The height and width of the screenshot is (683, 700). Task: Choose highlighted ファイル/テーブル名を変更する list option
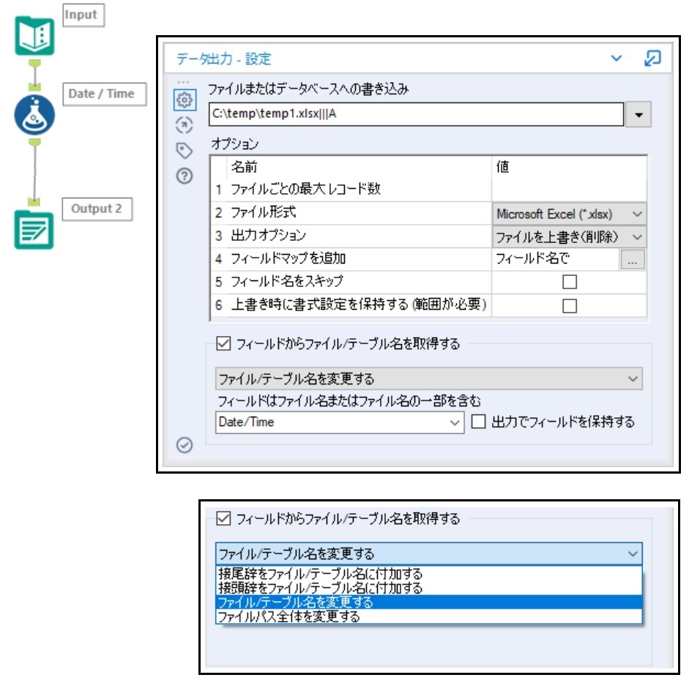click(429, 602)
